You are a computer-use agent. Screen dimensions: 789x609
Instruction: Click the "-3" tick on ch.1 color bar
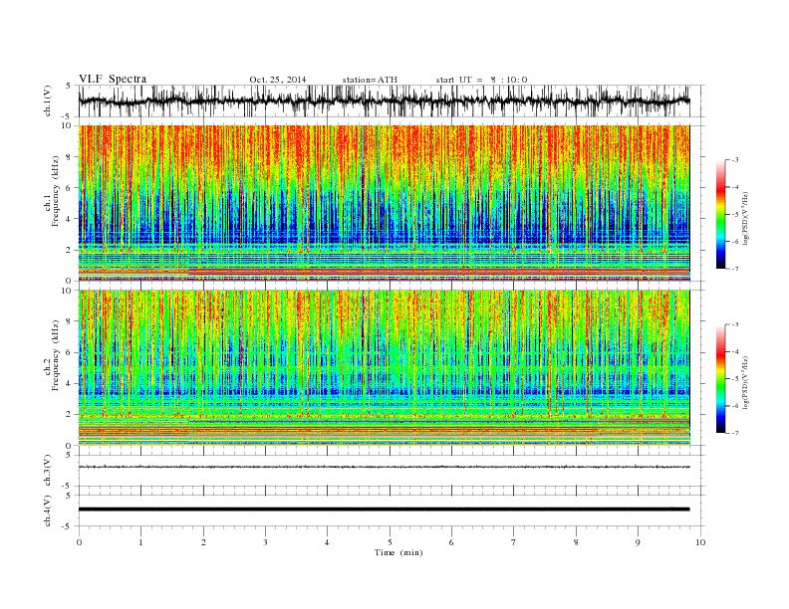(x=735, y=160)
